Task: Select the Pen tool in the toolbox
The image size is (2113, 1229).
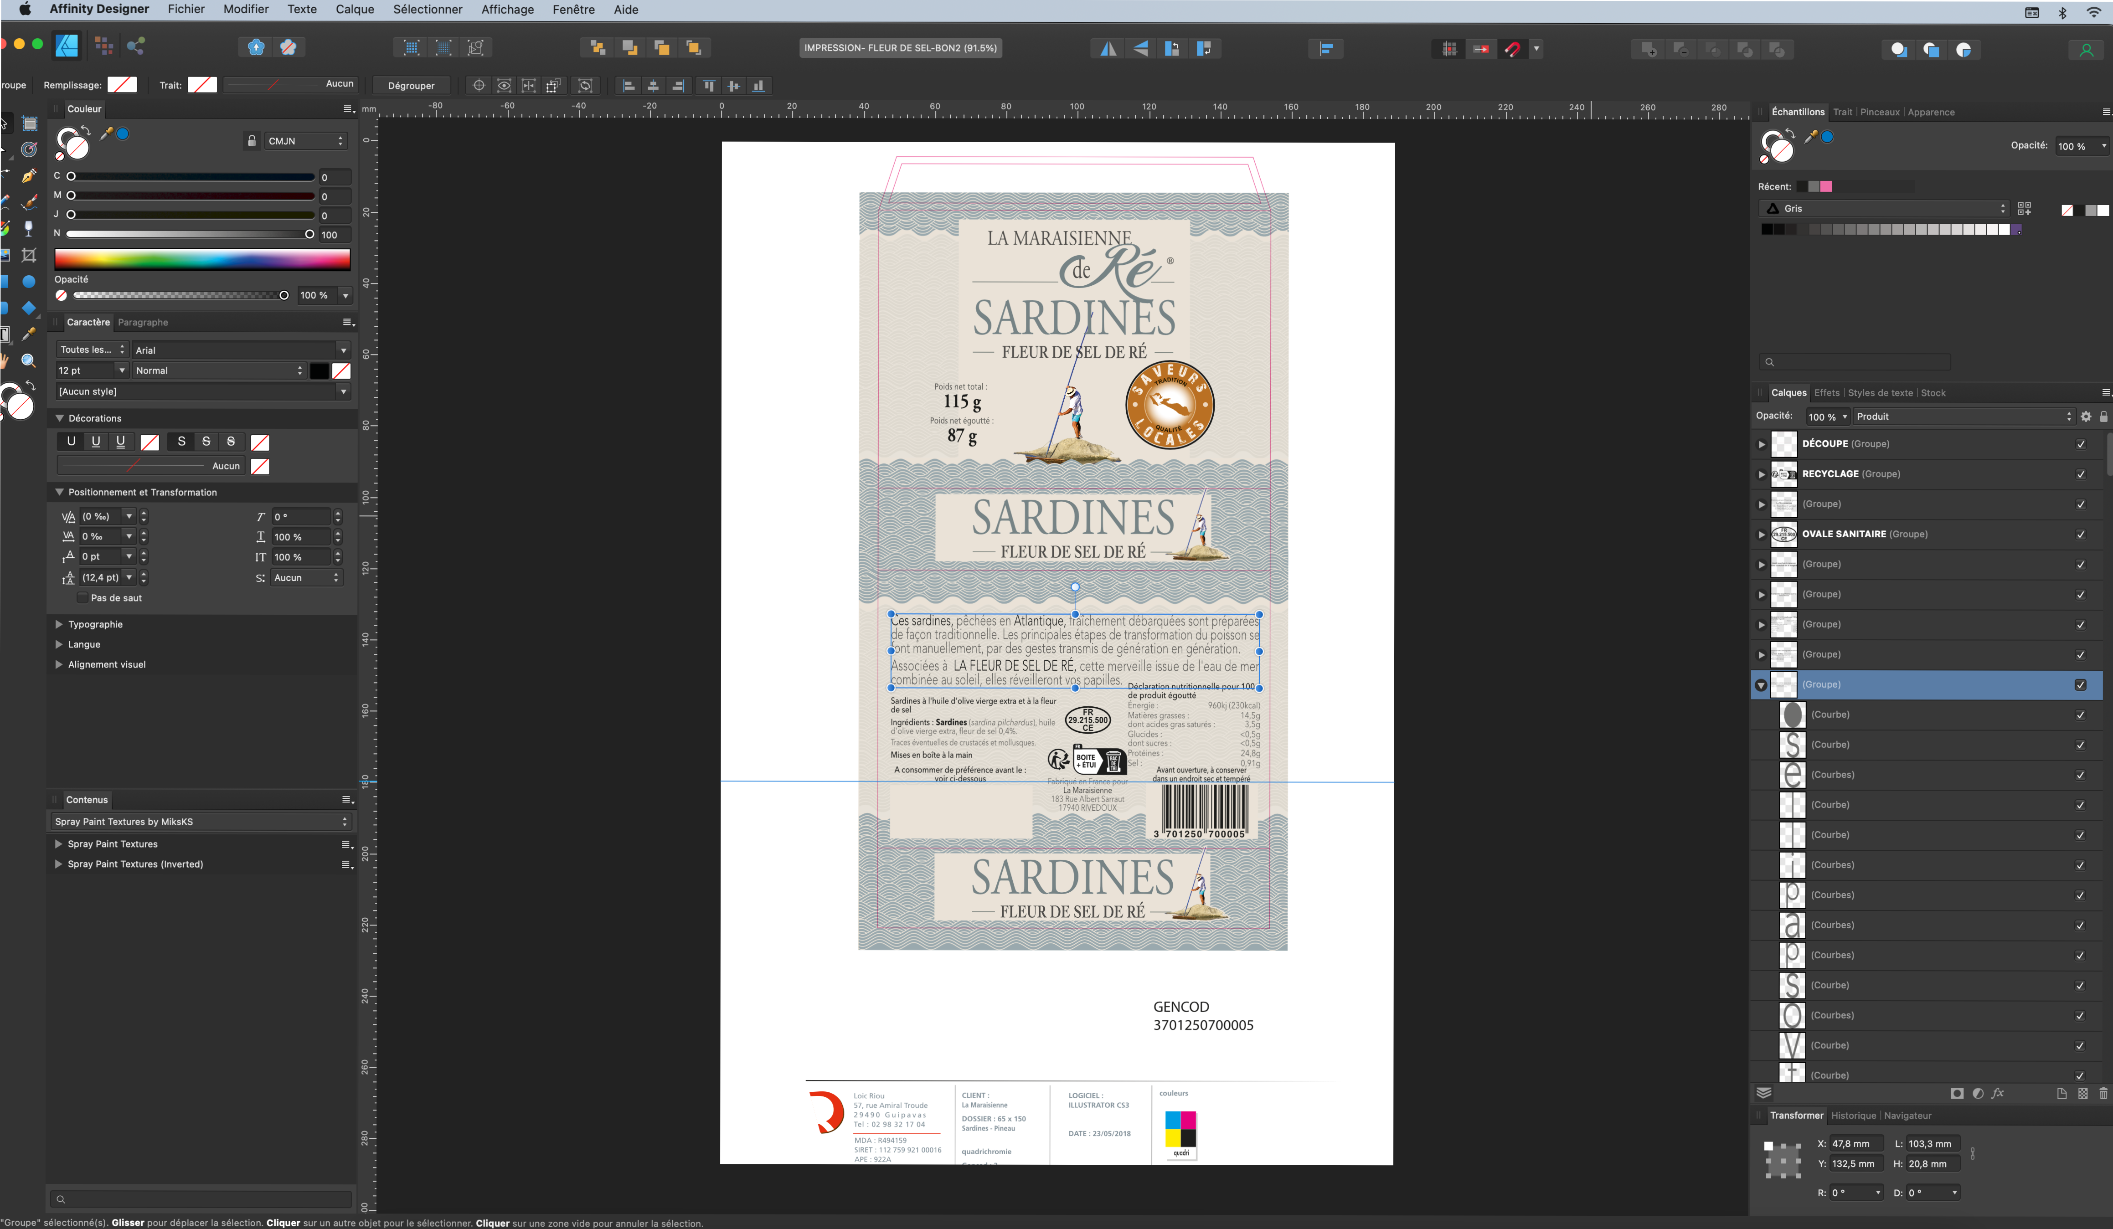Action: tap(29, 176)
